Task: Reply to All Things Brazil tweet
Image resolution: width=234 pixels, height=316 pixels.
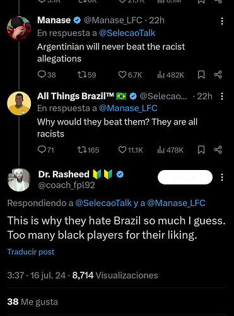Action: pyautogui.click(x=42, y=150)
